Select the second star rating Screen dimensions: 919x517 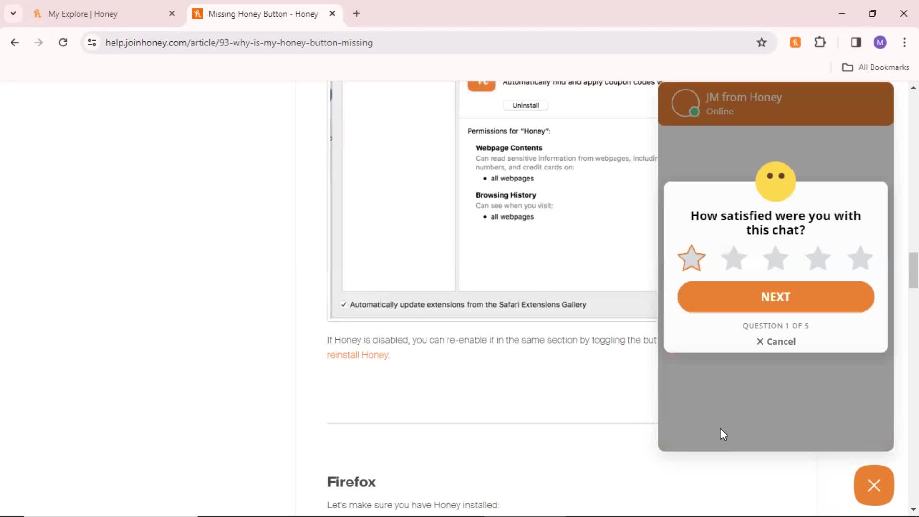733,258
